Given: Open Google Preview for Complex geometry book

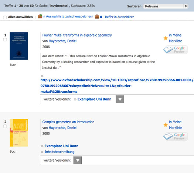Looking at the screenshot, I should (x=176, y=136).
